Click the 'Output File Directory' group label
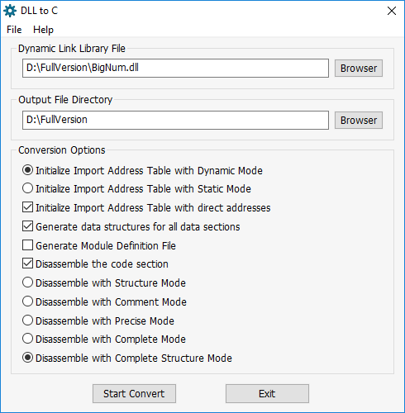Screen dimensions: 405x413 (x=65, y=100)
